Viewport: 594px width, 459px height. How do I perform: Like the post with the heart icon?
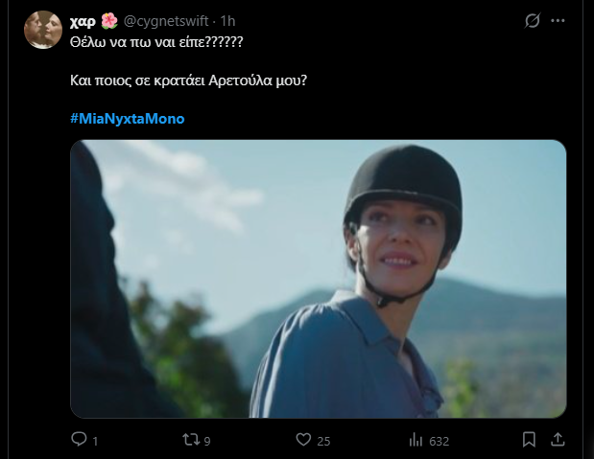(x=303, y=439)
